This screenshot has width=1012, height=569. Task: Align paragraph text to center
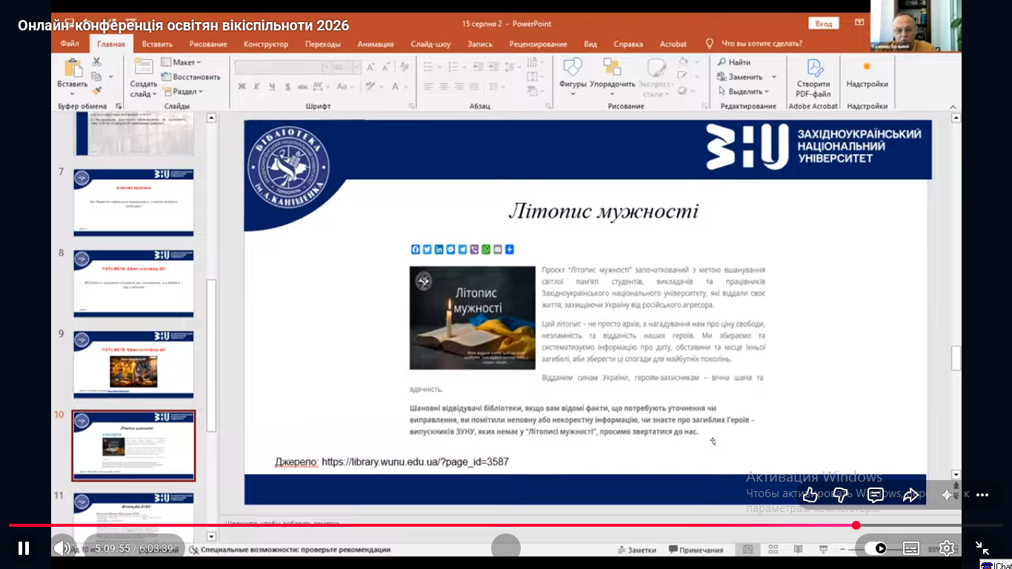[x=442, y=87]
